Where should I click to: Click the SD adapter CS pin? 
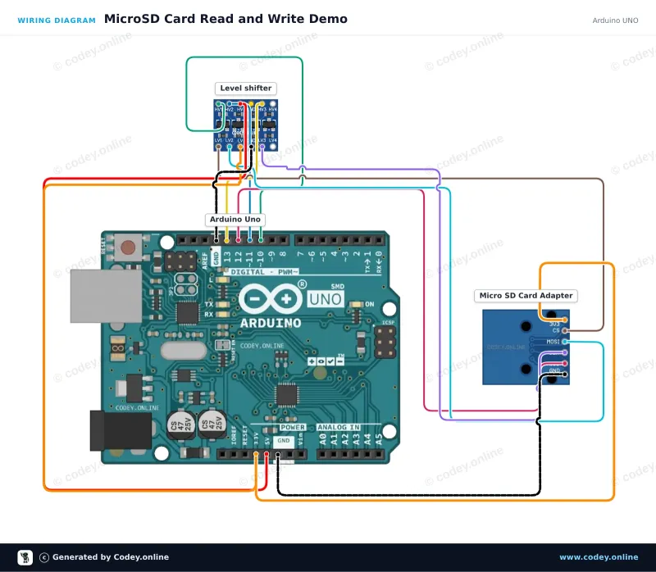(565, 331)
